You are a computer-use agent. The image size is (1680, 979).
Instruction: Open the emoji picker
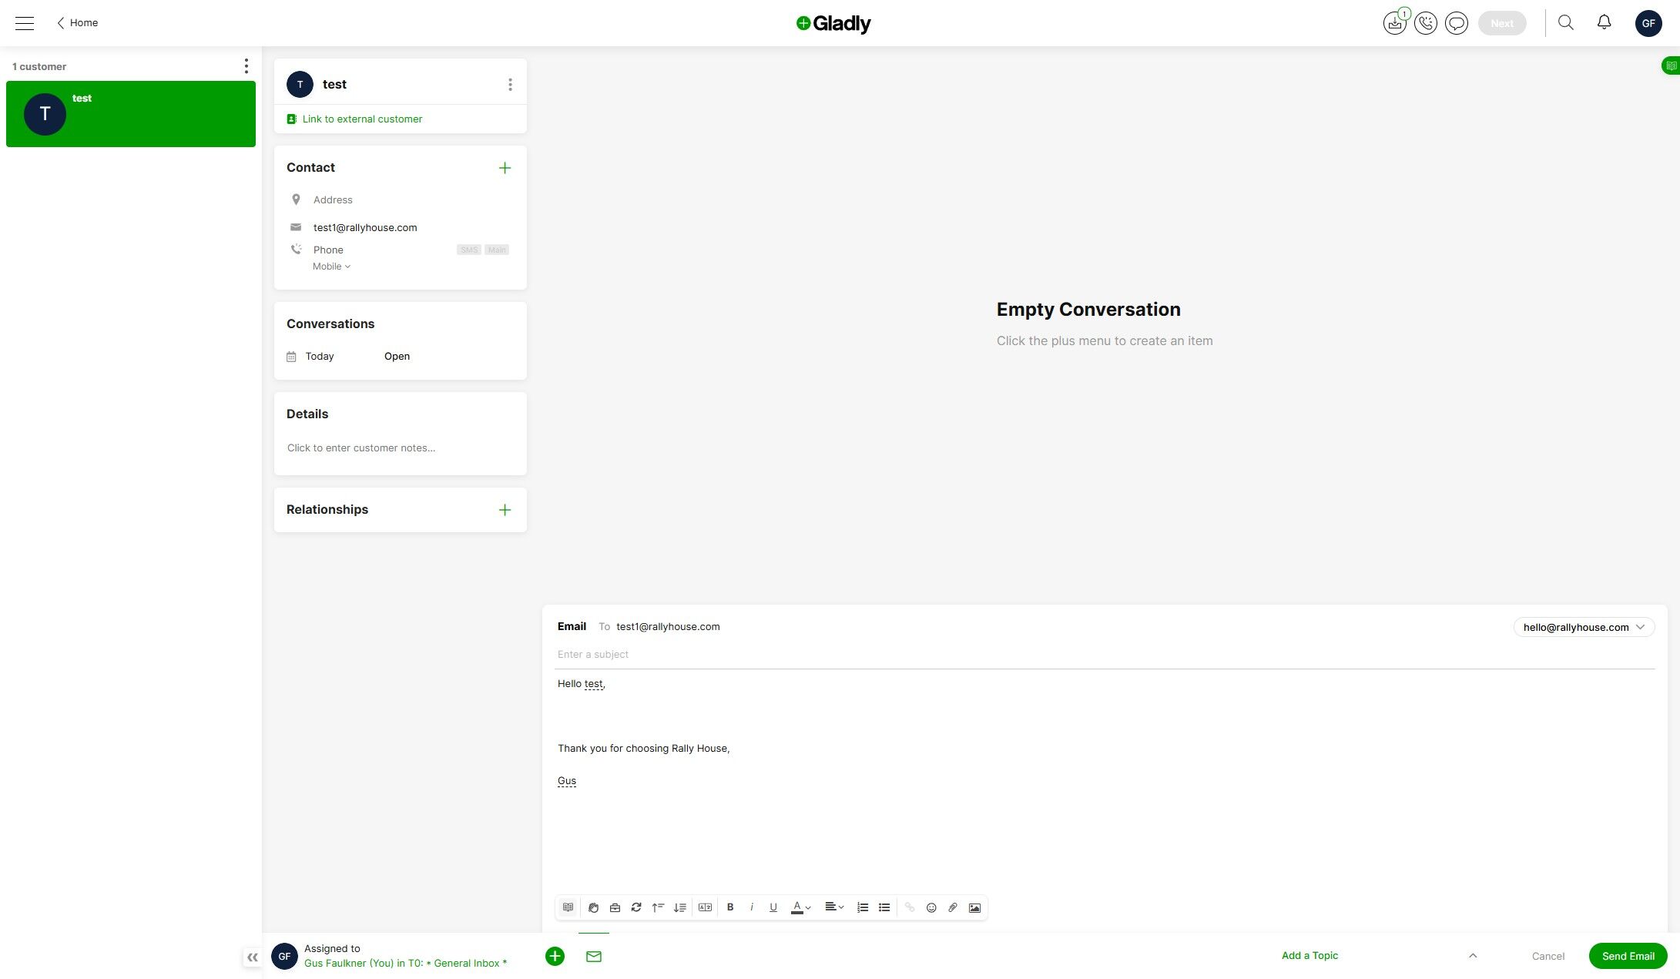(931, 907)
